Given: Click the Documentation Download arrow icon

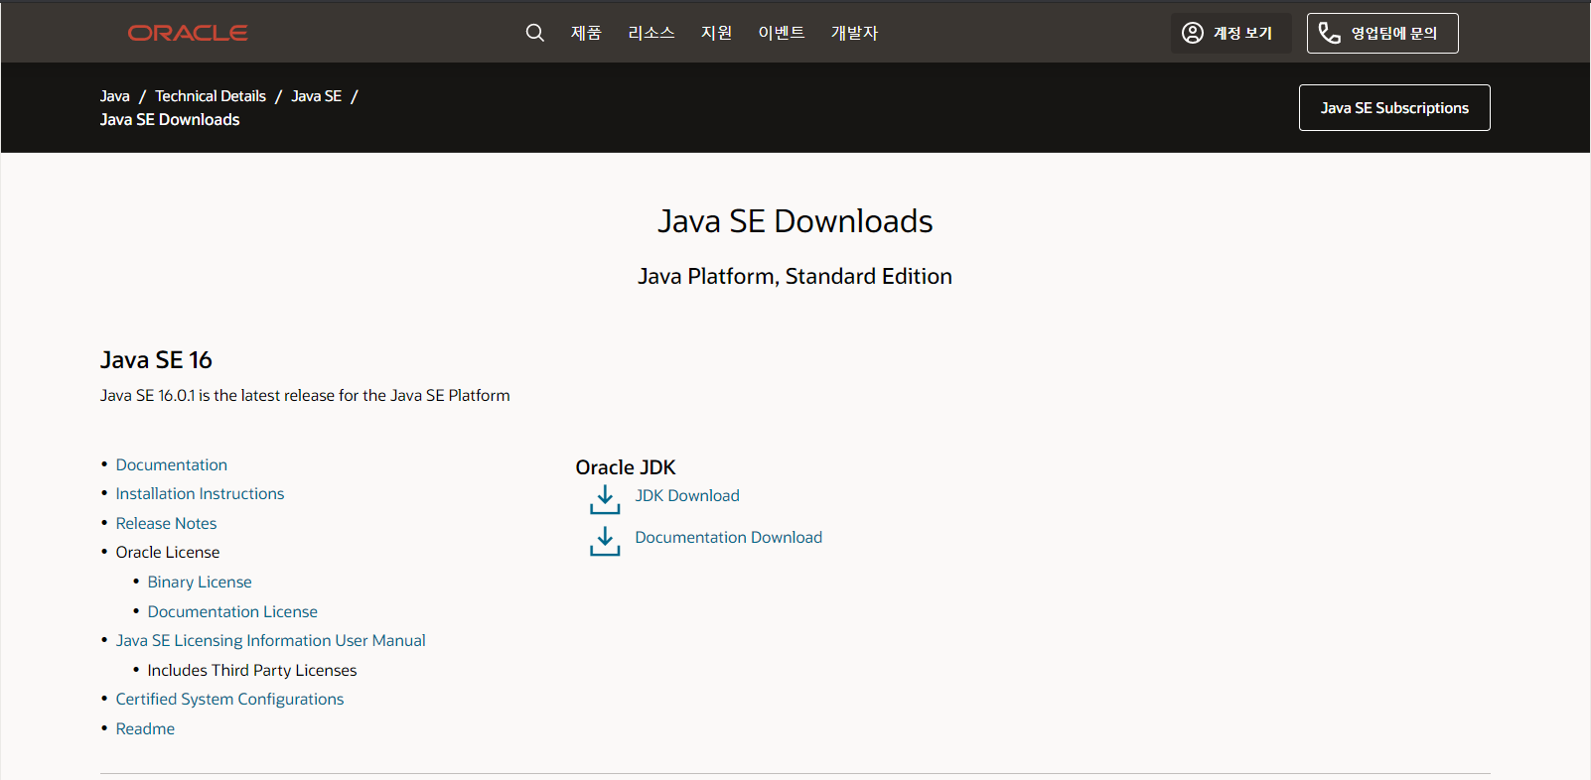Looking at the screenshot, I should (605, 541).
